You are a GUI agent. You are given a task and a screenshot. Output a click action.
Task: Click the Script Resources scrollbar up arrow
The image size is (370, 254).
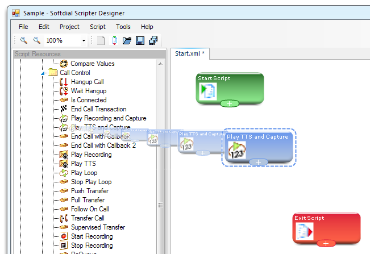click(x=161, y=64)
